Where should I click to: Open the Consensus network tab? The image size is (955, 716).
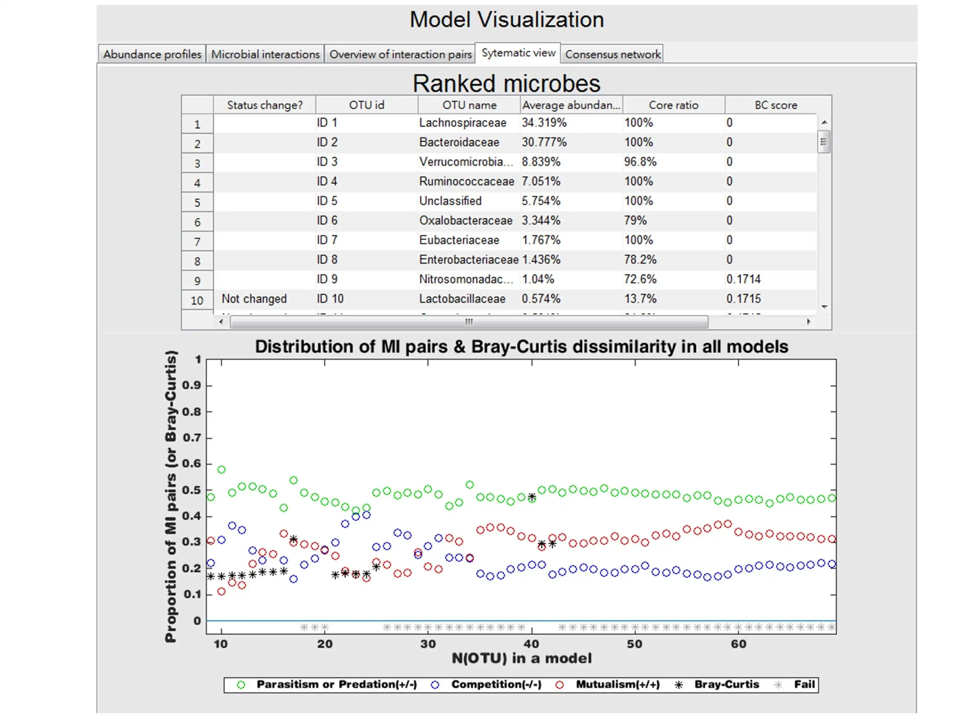pyautogui.click(x=612, y=54)
